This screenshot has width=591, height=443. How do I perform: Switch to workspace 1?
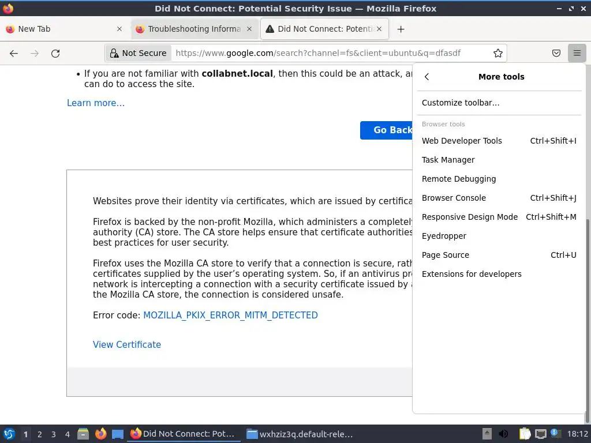pos(25,434)
